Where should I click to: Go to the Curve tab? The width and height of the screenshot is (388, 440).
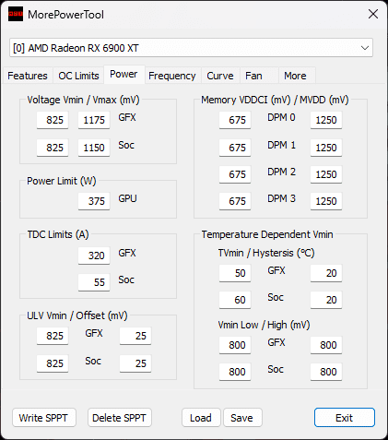(x=220, y=76)
